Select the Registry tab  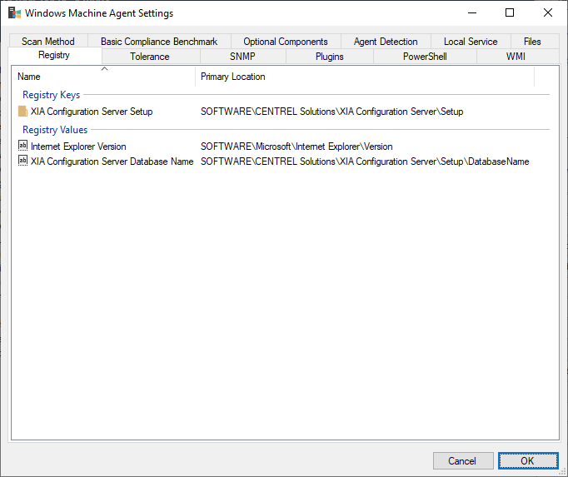(54, 56)
